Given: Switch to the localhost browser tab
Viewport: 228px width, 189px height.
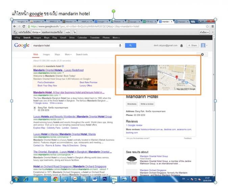Looking at the screenshot, I should coord(37,22).
